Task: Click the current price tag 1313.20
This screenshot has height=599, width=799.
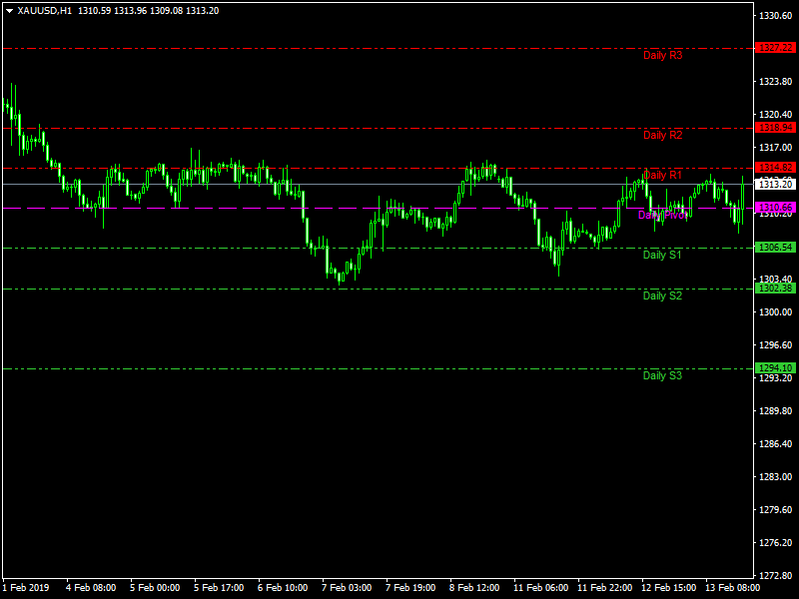Action: (775, 185)
